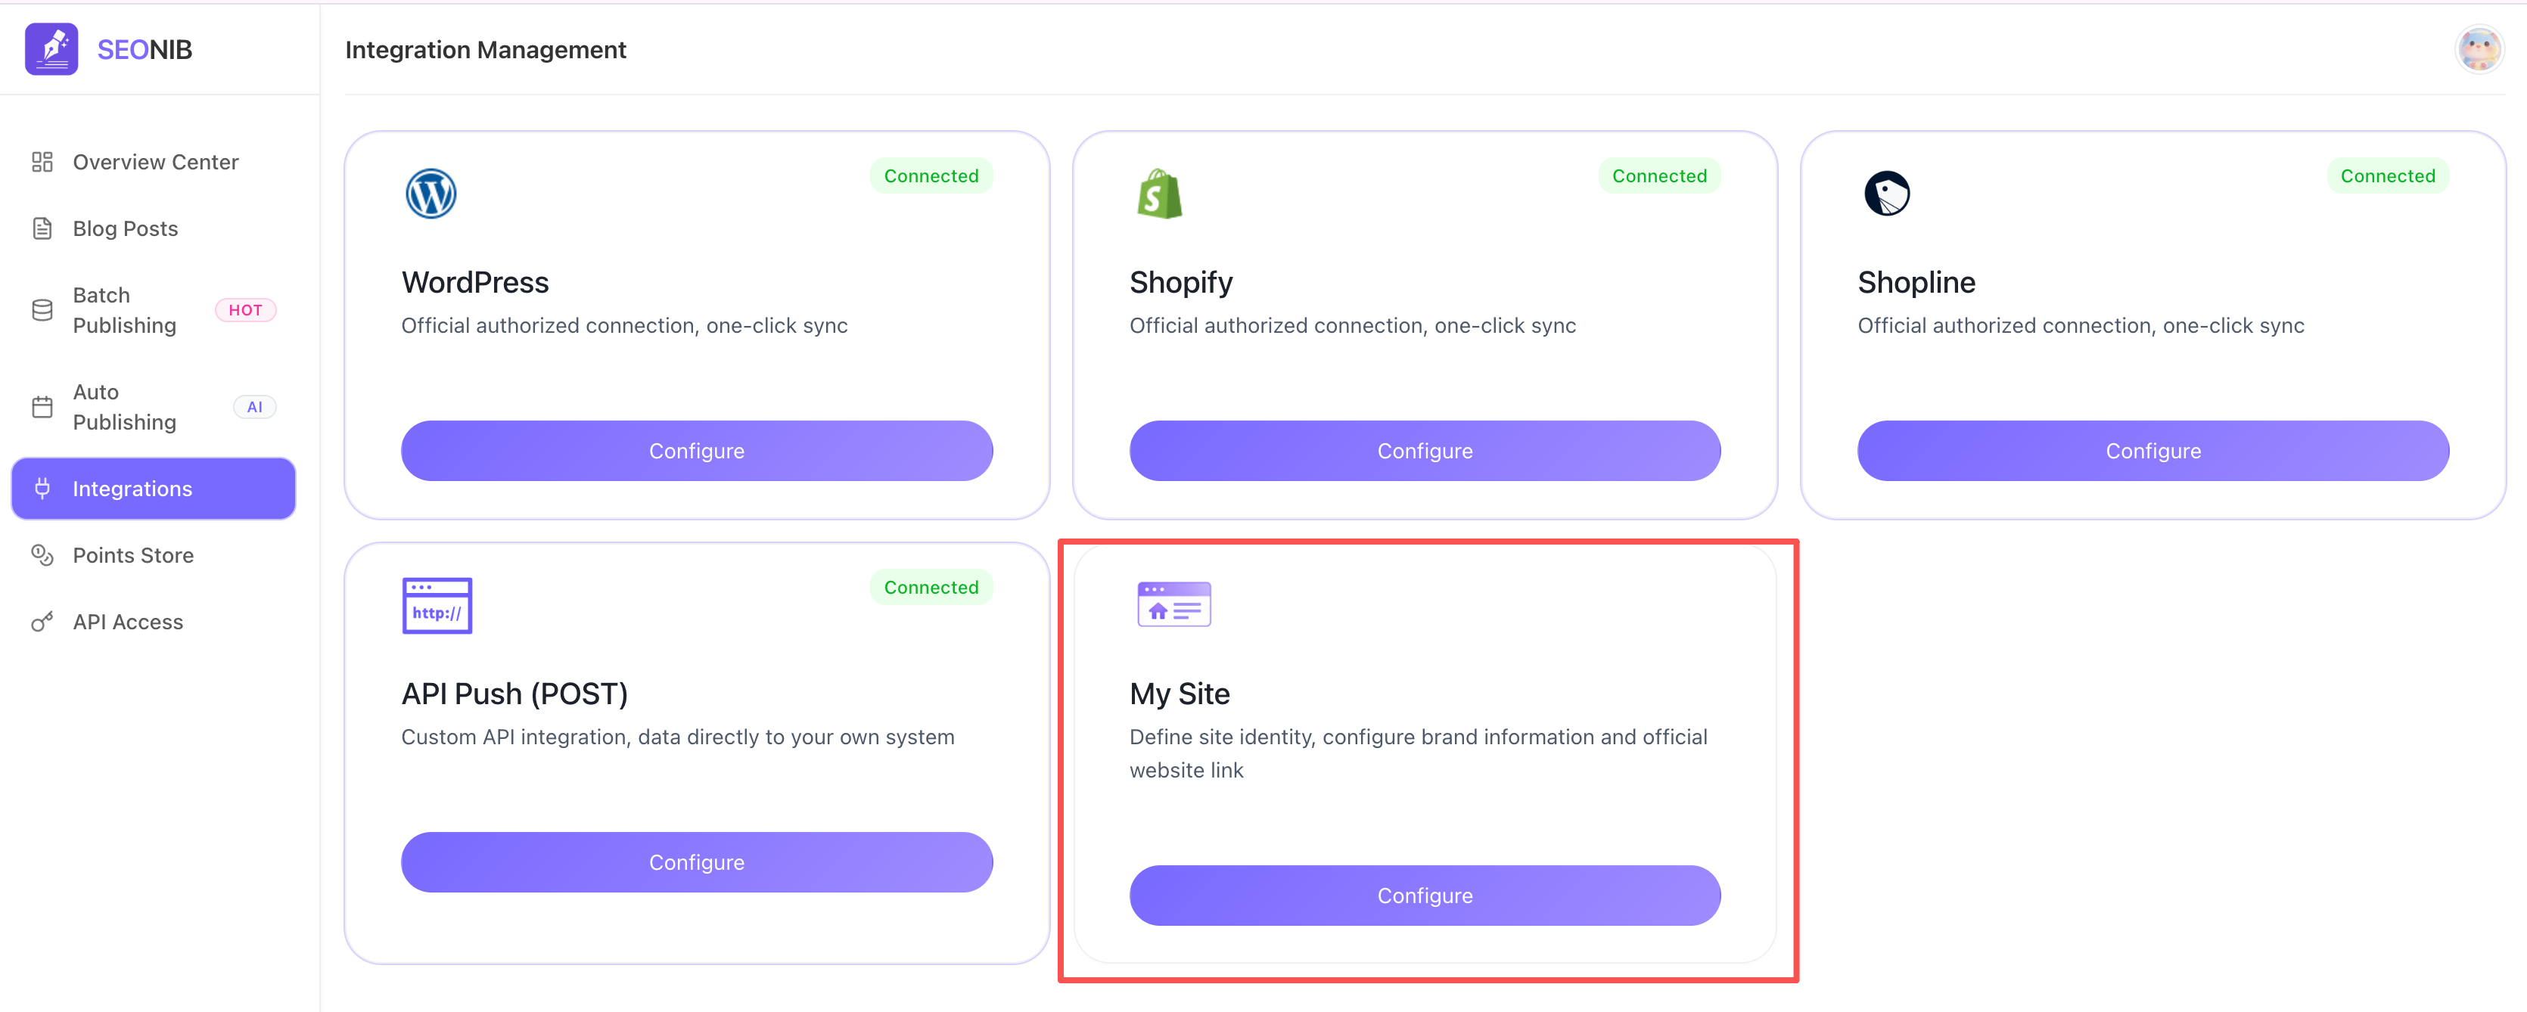The height and width of the screenshot is (1012, 2527).
Task: Click the SEONIB pen logo icon
Action: 51,49
